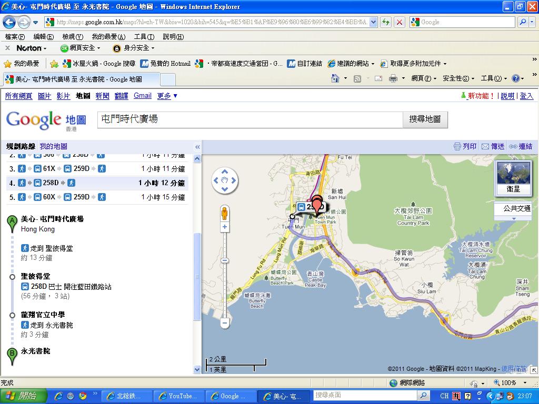Click the green B destination marker in directions

point(13,356)
